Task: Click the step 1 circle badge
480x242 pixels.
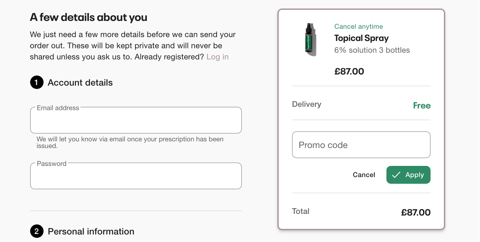Action: (36, 82)
